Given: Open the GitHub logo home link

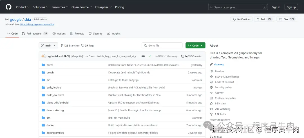Looking at the screenshot, I should click(x=8, y=7).
